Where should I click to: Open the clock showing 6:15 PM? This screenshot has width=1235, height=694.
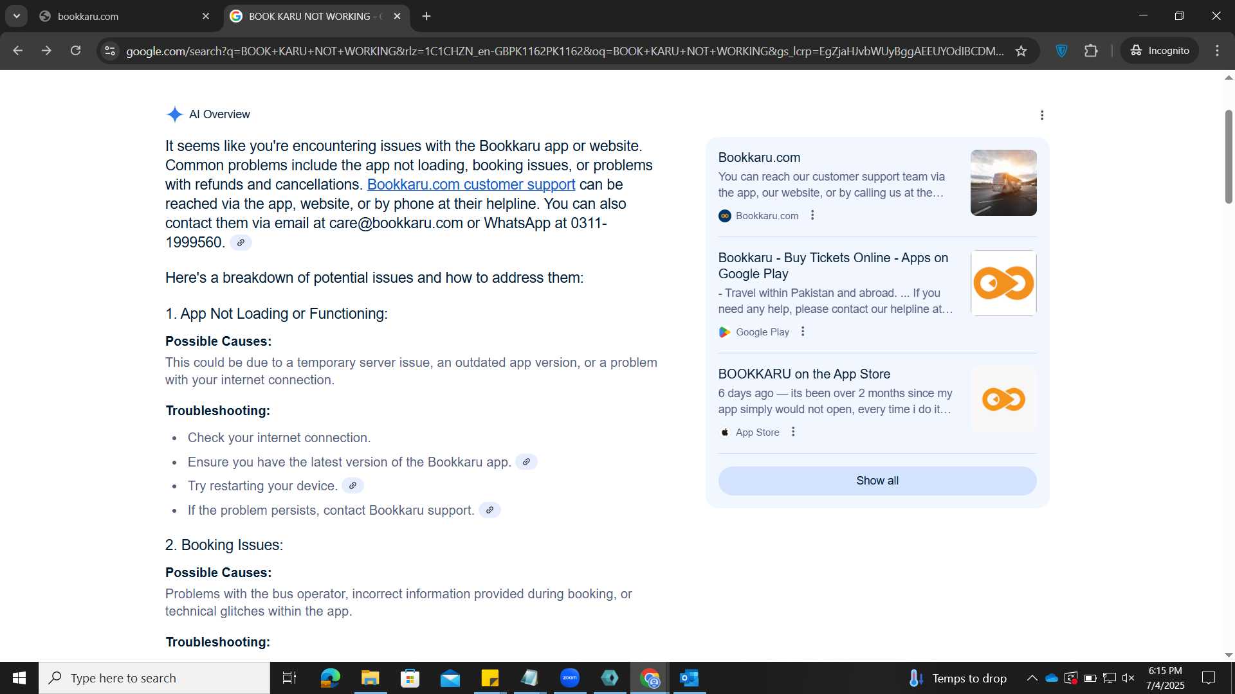pyautogui.click(x=1165, y=678)
